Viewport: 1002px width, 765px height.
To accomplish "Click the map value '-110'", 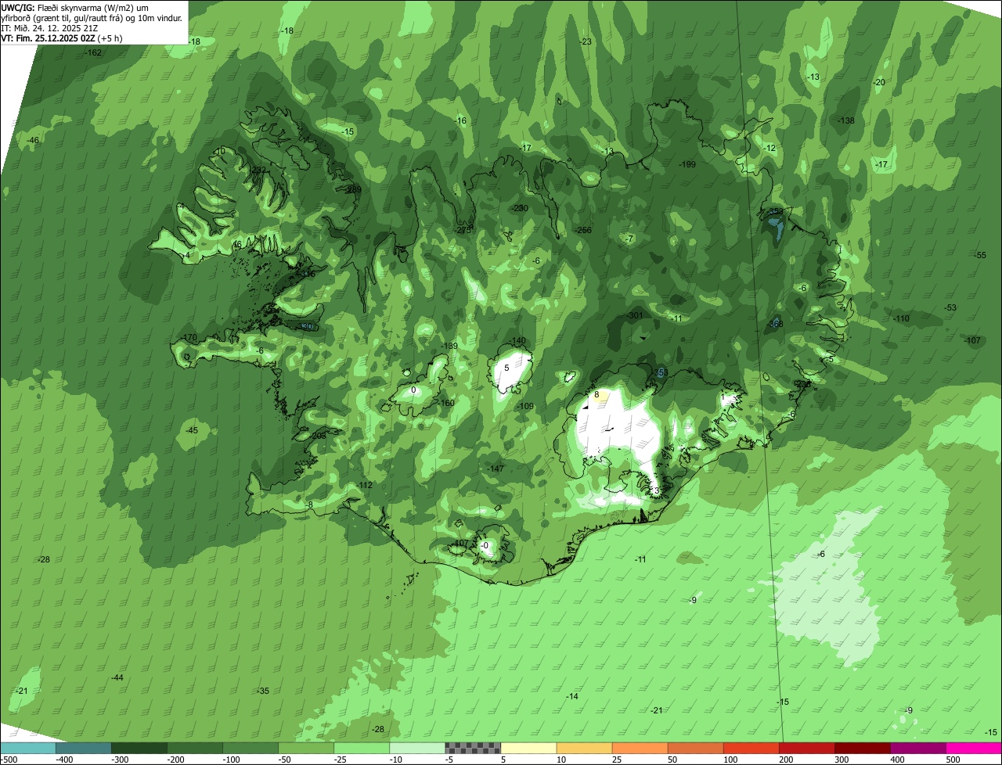I will tap(901, 319).
